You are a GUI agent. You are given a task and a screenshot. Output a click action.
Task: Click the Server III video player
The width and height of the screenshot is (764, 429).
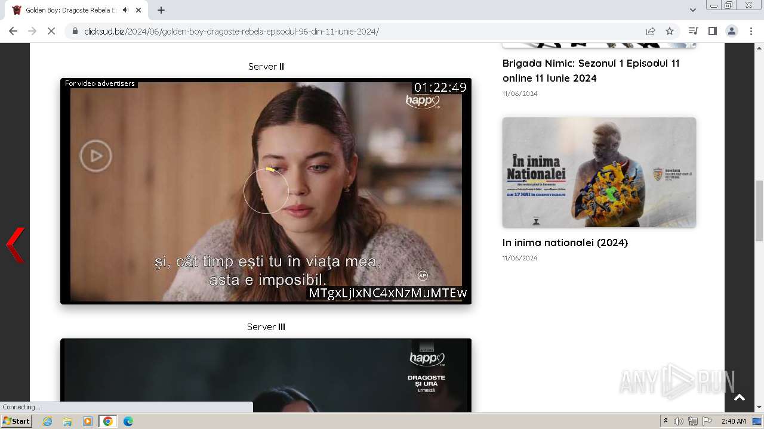tap(266, 375)
